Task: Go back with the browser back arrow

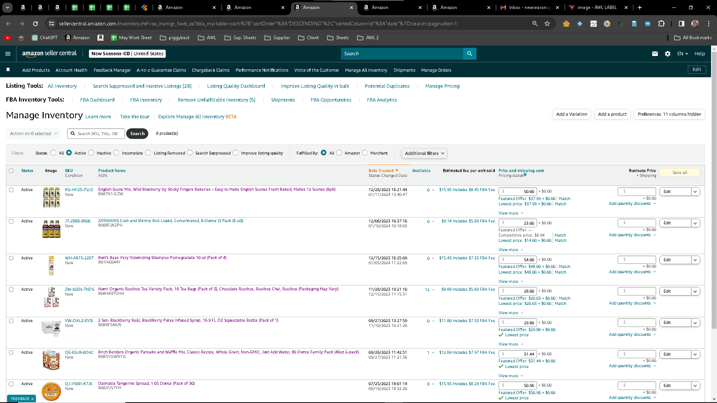Action: tap(8, 24)
